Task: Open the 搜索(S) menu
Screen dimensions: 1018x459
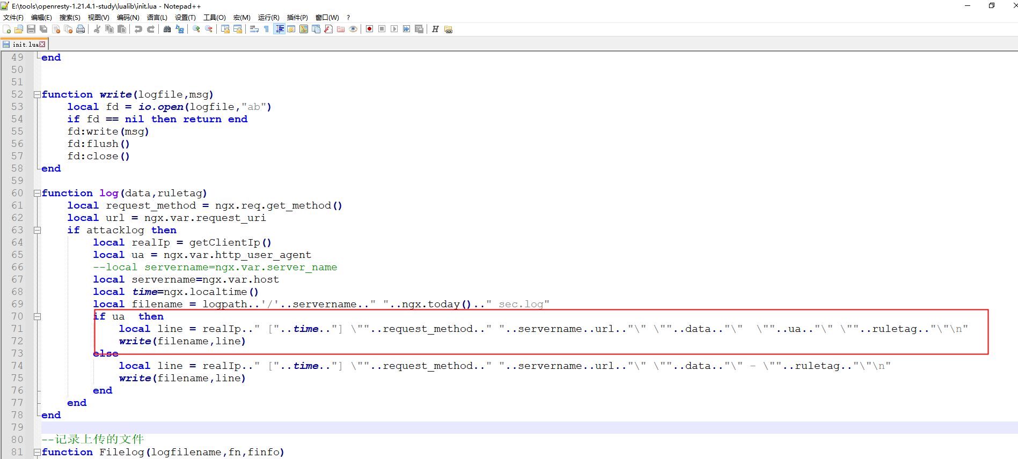Action: click(x=70, y=18)
